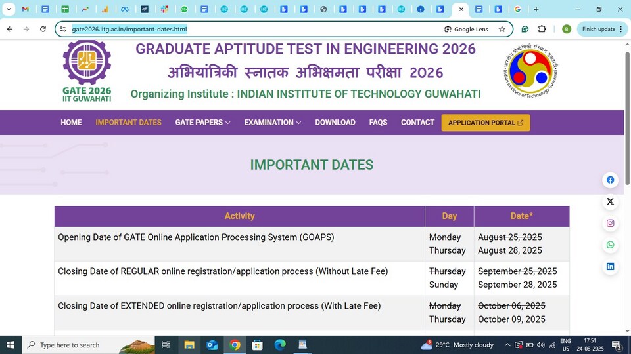Select the Closing Date of REGULAR registration text
Viewport: 631px width, 354px height.
click(x=223, y=271)
